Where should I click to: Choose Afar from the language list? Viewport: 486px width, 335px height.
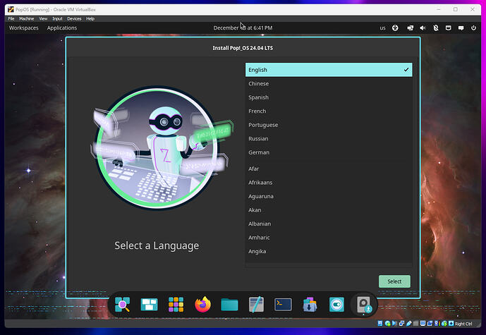(329, 169)
